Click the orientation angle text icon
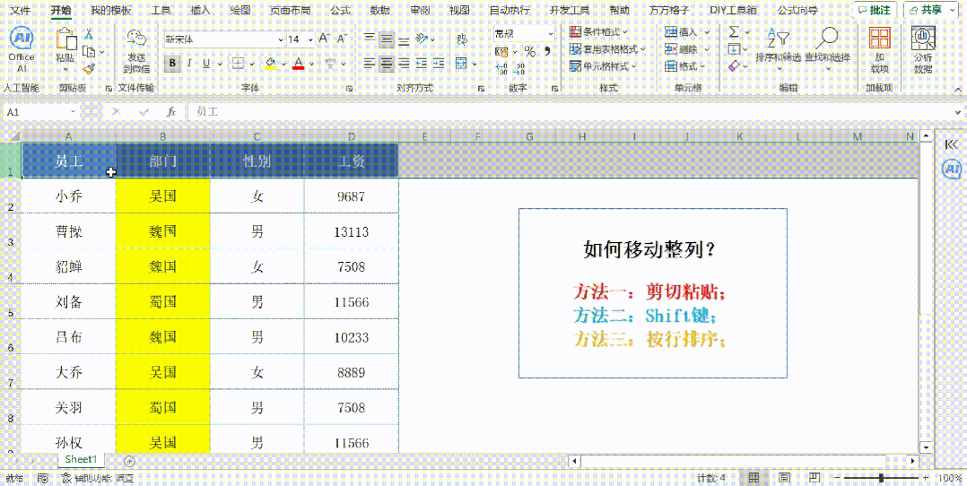Image resolution: width=967 pixels, height=486 pixels. point(422,39)
